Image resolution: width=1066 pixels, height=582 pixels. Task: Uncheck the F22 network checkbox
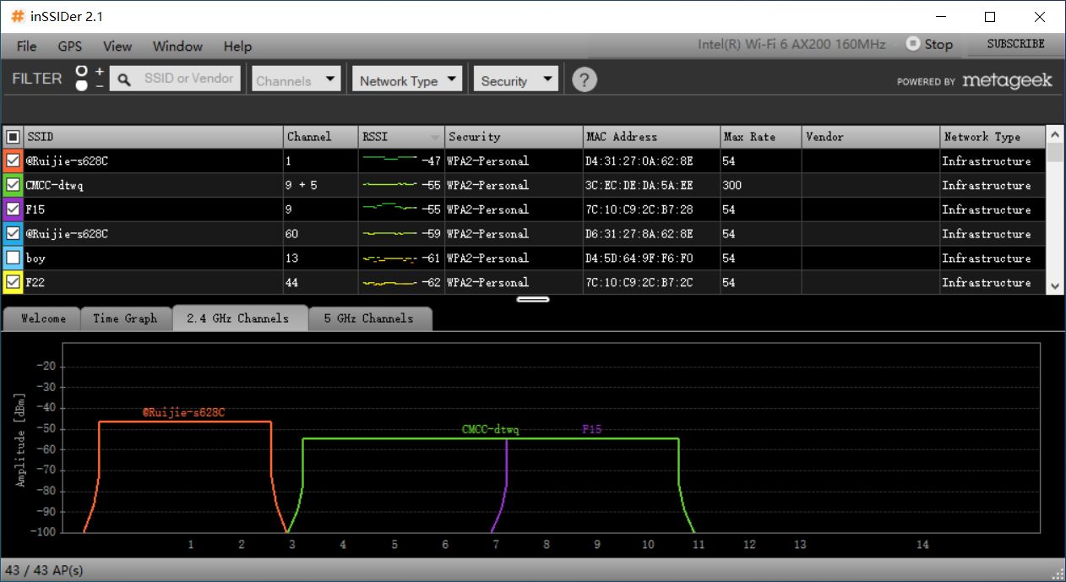[x=13, y=282]
